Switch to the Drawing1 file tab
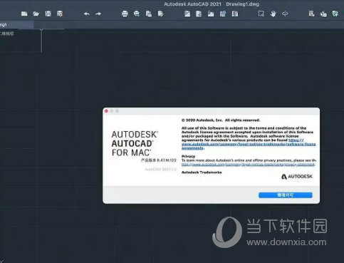 point(16,24)
